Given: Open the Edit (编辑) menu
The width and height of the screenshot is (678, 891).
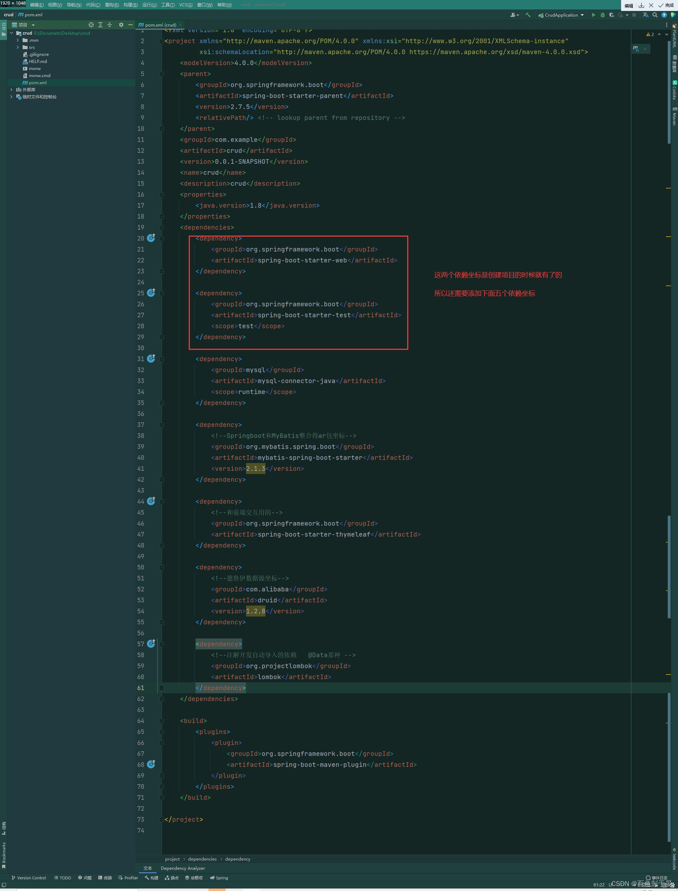Looking at the screenshot, I should pos(37,5).
